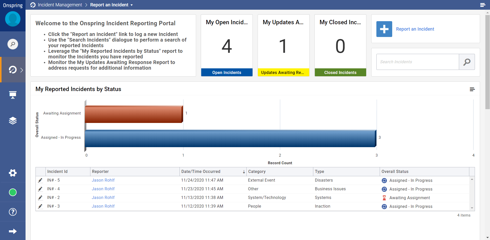Follow the Report an Incident link
Screen dimensions: 490x240
pos(415,29)
